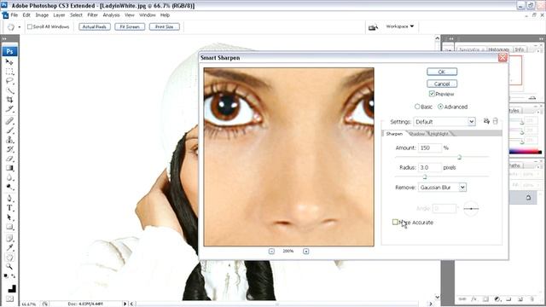Zoom out the Smart Sharpen preview
The image size is (546, 307).
pos(271,251)
